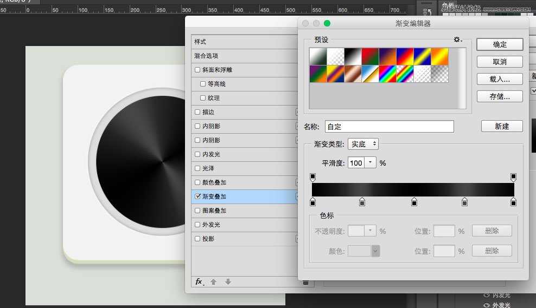Open the gradient presets gear menu
Image resolution: width=536 pixels, height=308 pixels.
[x=457, y=40]
